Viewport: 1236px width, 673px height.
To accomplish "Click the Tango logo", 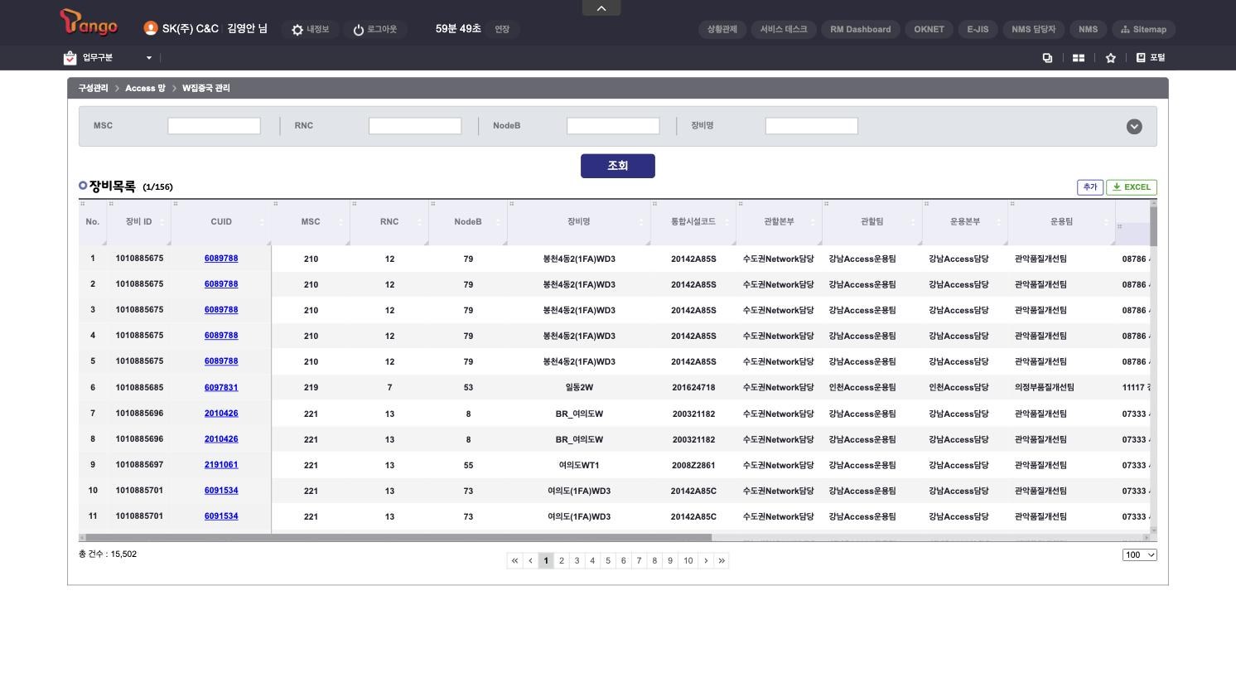I will coord(89,22).
